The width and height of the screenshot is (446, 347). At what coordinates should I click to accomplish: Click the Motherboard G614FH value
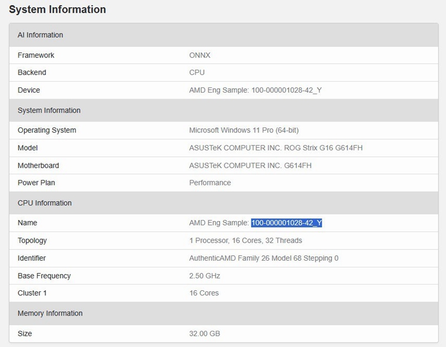[250, 165]
